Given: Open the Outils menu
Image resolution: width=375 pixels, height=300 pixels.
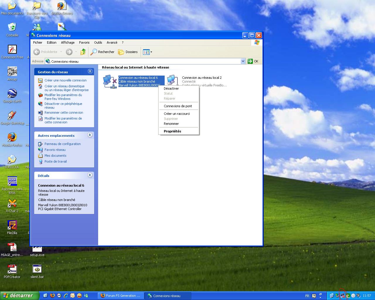Looking at the screenshot, I should tap(98, 42).
